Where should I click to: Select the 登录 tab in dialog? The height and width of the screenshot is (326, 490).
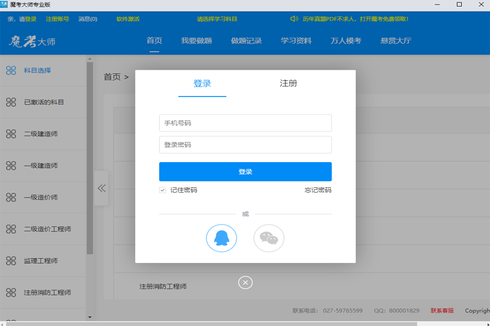coord(202,84)
